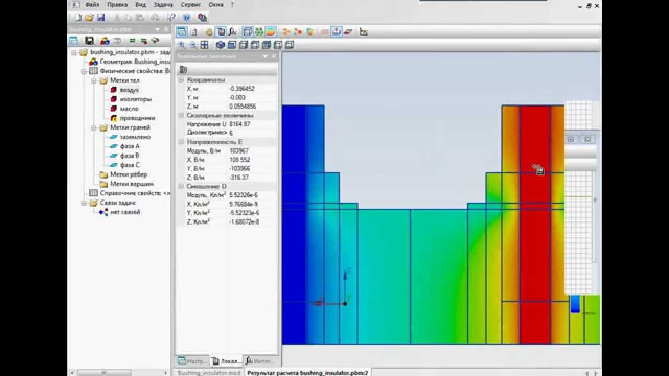669x376 pixels.
Task: Click the active download-tray icon in results toolbar
Action: click(x=337, y=32)
